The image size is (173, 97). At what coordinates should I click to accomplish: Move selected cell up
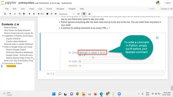point(29,14)
